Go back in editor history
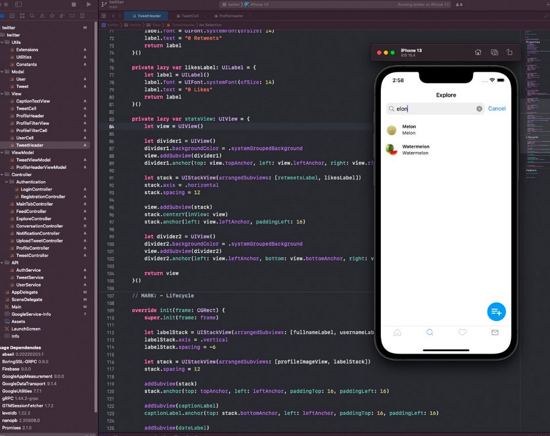This screenshot has height=436, width=550. click(113, 16)
